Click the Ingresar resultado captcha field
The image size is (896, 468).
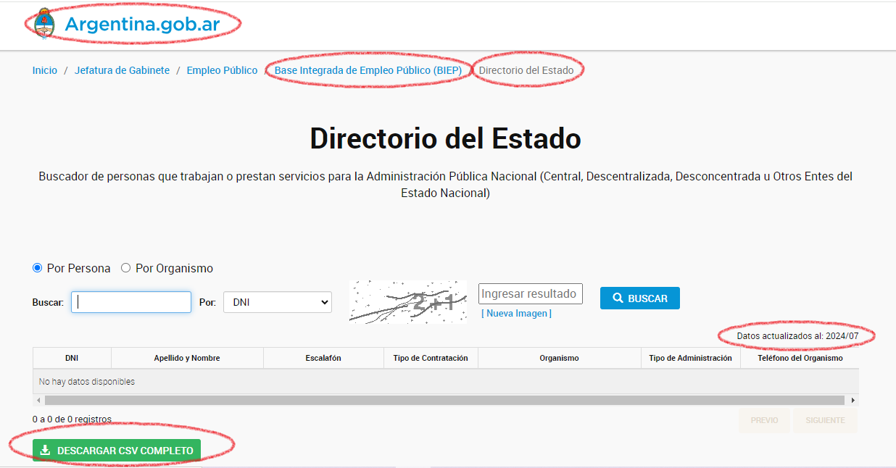point(530,293)
